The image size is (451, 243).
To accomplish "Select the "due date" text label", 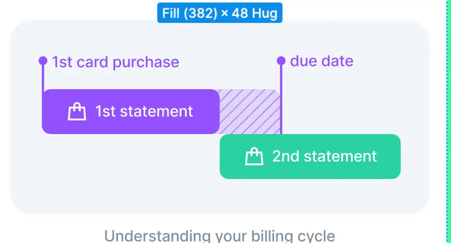I will [321, 61].
